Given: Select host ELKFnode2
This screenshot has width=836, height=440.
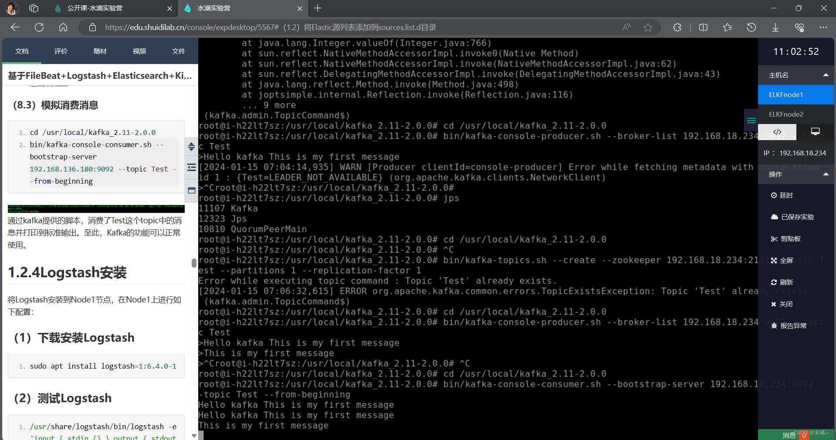Looking at the screenshot, I should 796,114.
